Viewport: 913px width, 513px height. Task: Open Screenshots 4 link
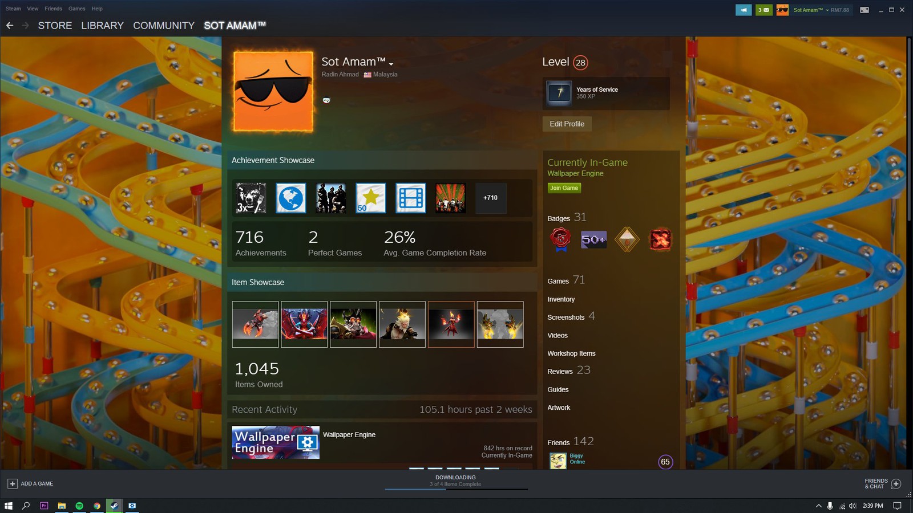(x=571, y=316)
